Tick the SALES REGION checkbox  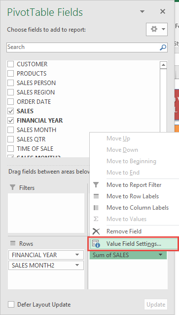pyautogui.click(x=11, y=92)
